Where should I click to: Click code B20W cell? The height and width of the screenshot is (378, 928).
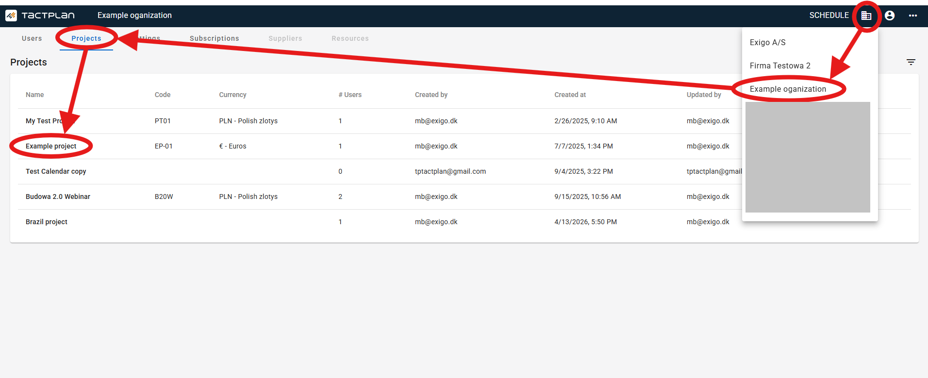pyautogui.click(x=164, y=197)
